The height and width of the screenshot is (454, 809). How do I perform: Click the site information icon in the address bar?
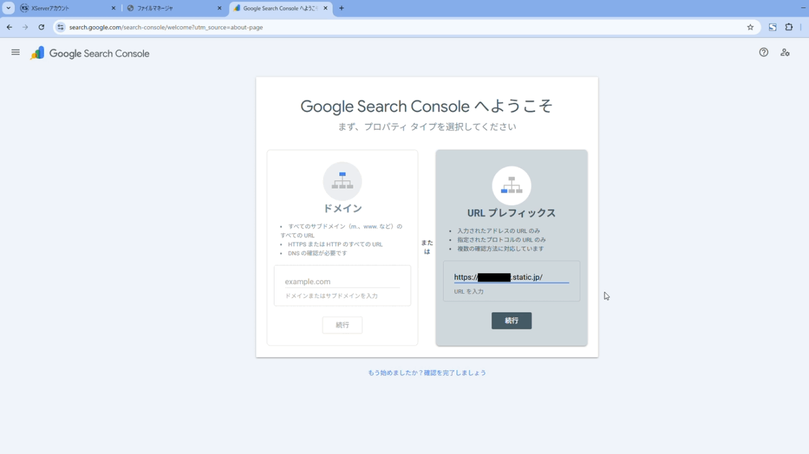(x=60, y=27)
